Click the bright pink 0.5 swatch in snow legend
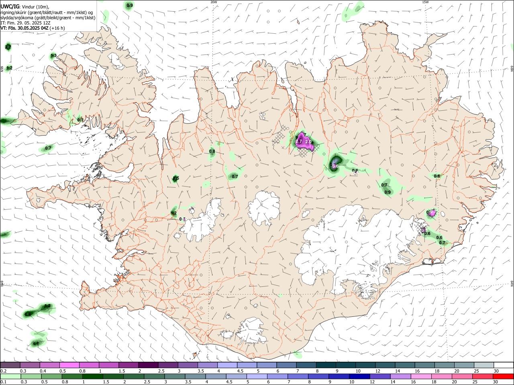This screenshot has height=385, width=514. [69, 365]
